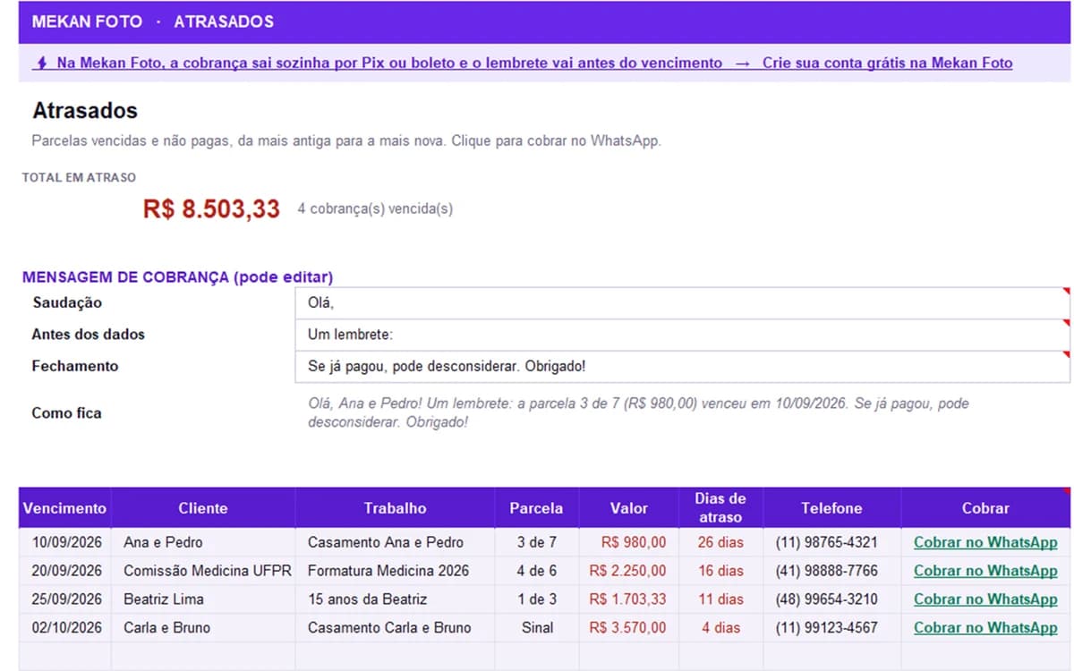Select the italic message preview text

pyautogui.click(x=638, y=412)
